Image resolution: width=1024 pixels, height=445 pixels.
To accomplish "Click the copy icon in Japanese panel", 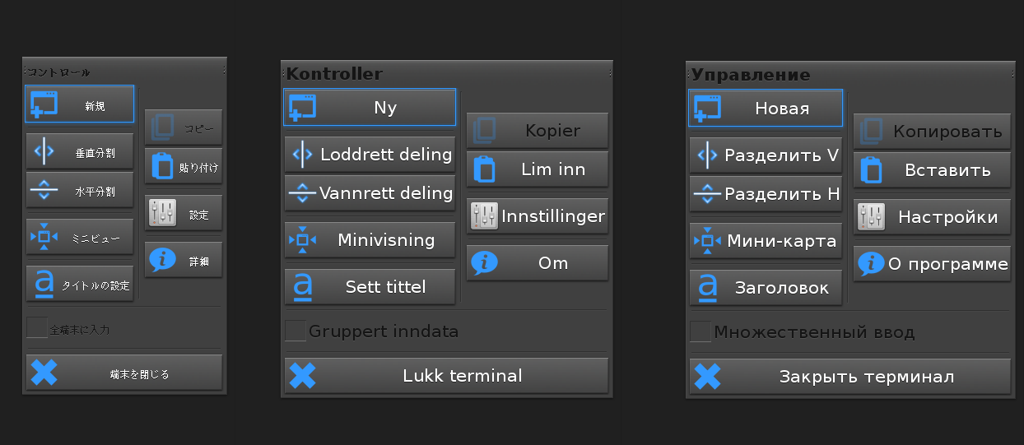I will click(x=162, y=127).
